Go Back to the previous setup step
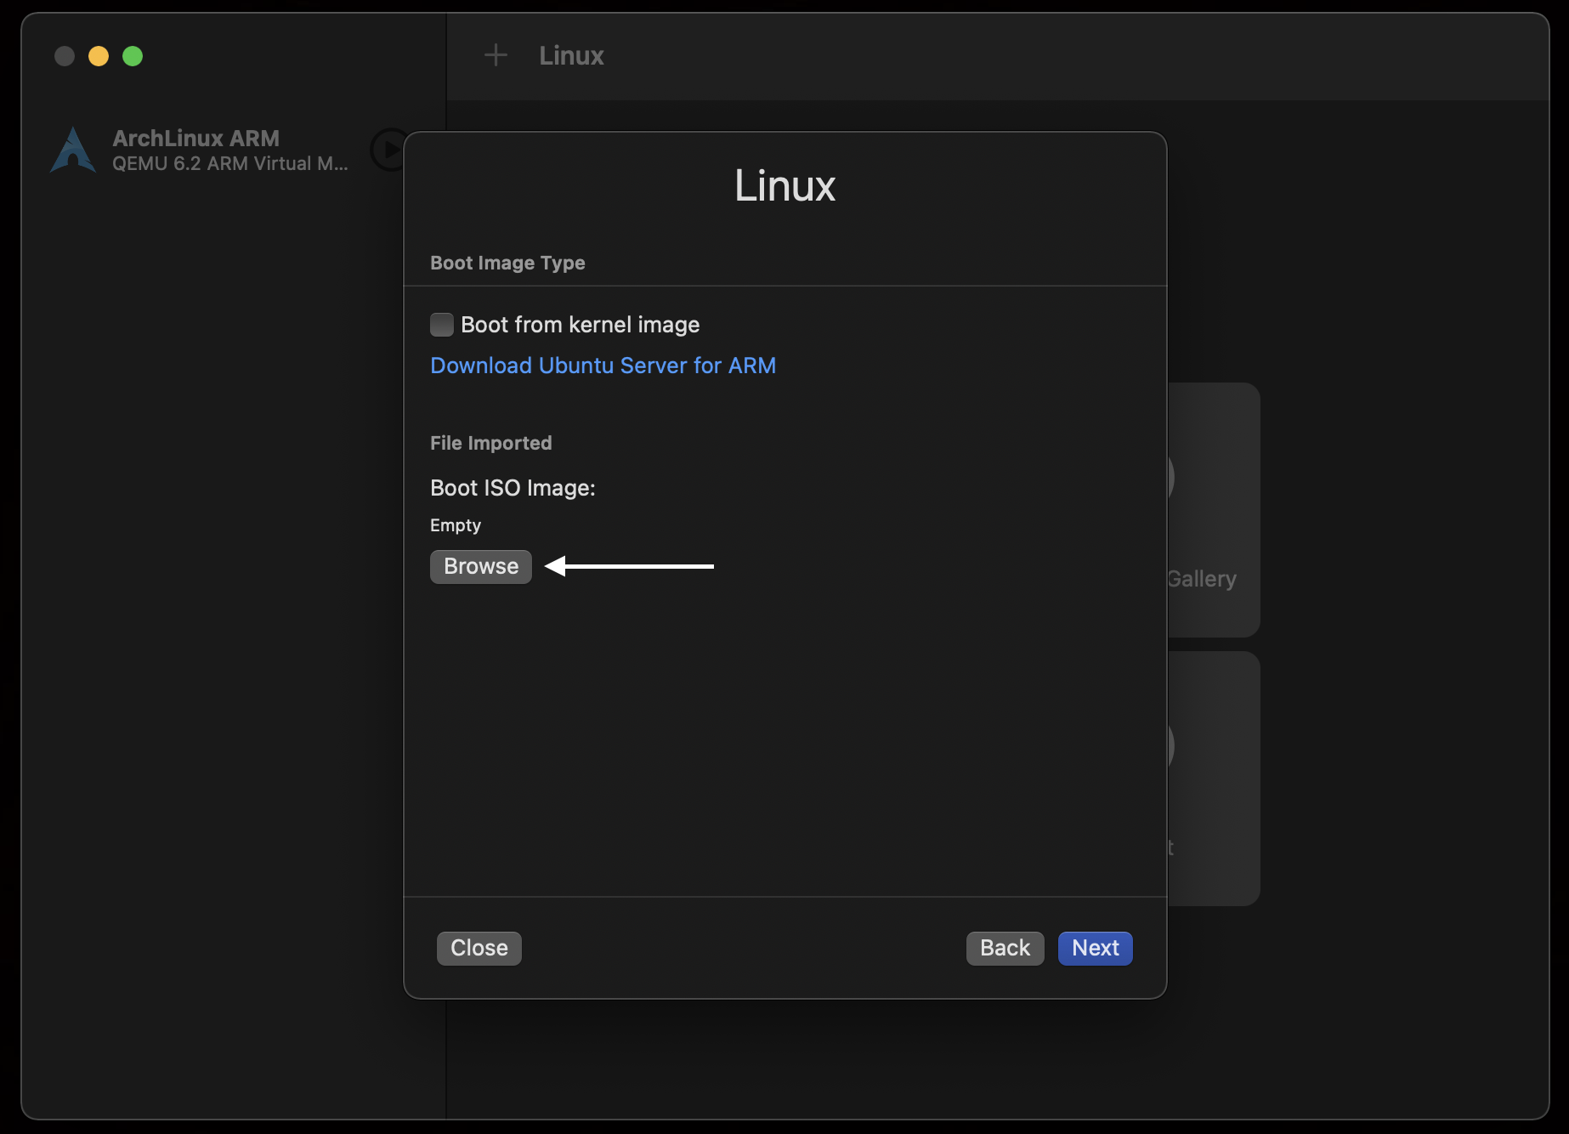Image resolution: width=1569 pixels, height=1134 pixels. (1005, 949)
